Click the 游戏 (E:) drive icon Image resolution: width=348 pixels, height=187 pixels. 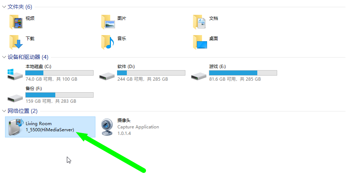[x=199, y=76]
